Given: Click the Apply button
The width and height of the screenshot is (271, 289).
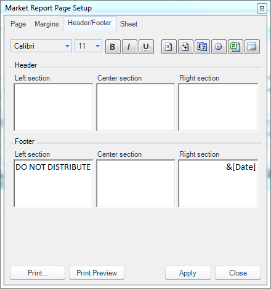Looking at the screenshot, I should (x=188, y=273).
